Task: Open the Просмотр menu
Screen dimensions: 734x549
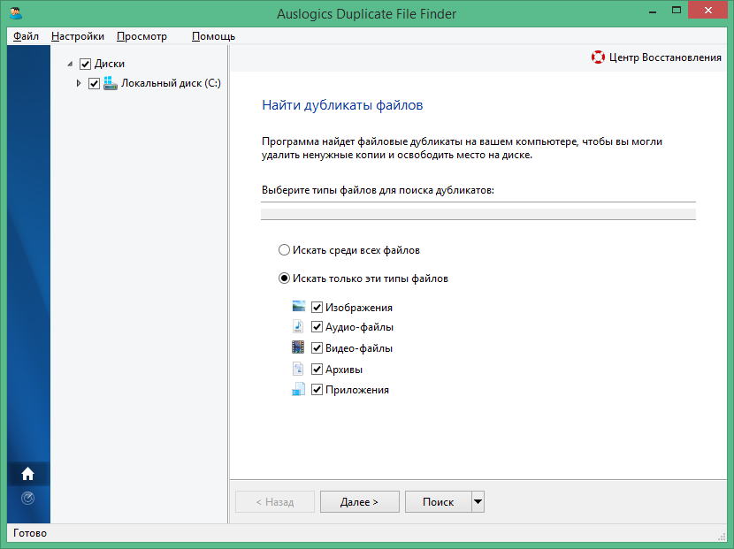Action: [141, 36]
